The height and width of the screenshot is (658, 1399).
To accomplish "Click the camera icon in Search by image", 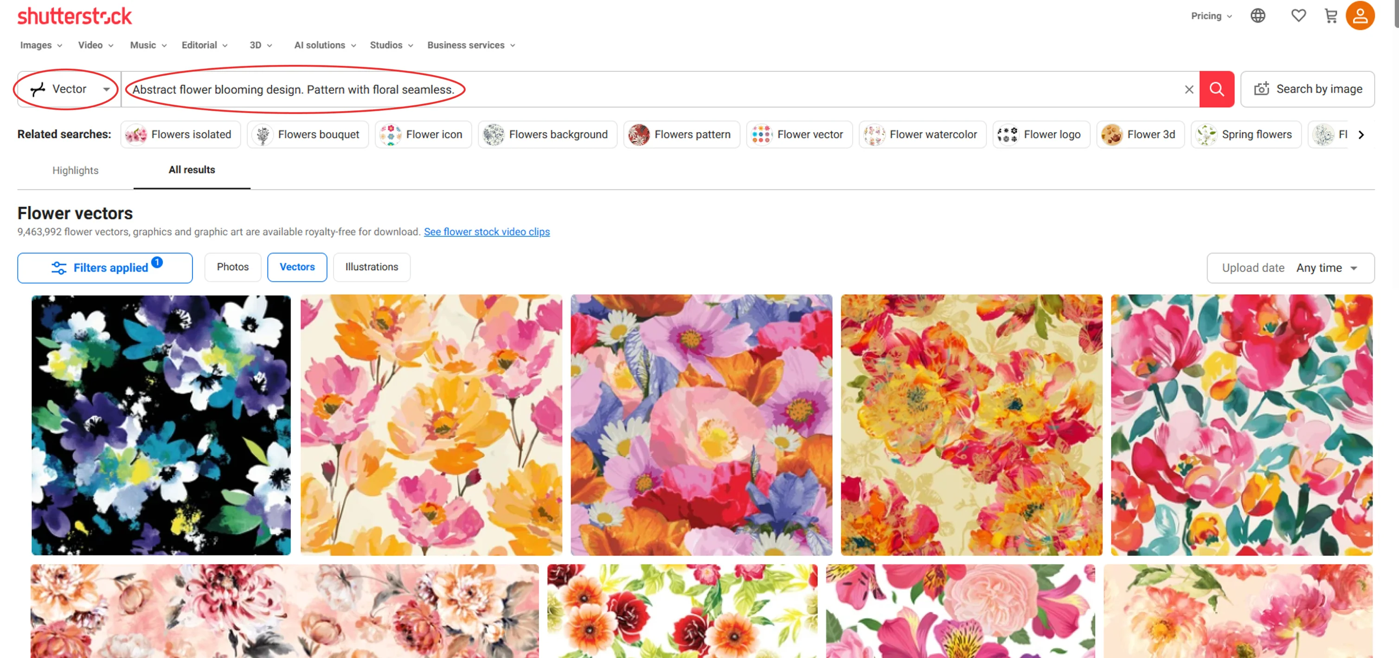I will click(1262, 89).
